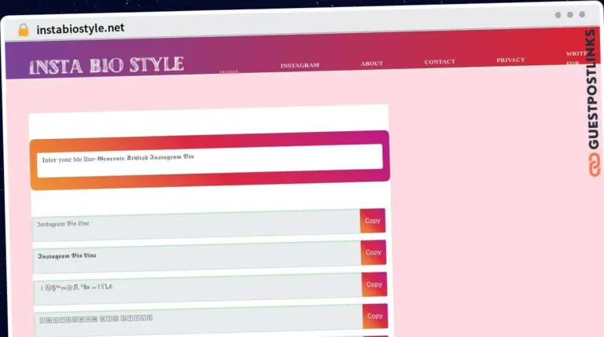Screen dimensions: 604x337
Task: Copy the symbol-styled bio line
Action: click(x=374, y=284)
